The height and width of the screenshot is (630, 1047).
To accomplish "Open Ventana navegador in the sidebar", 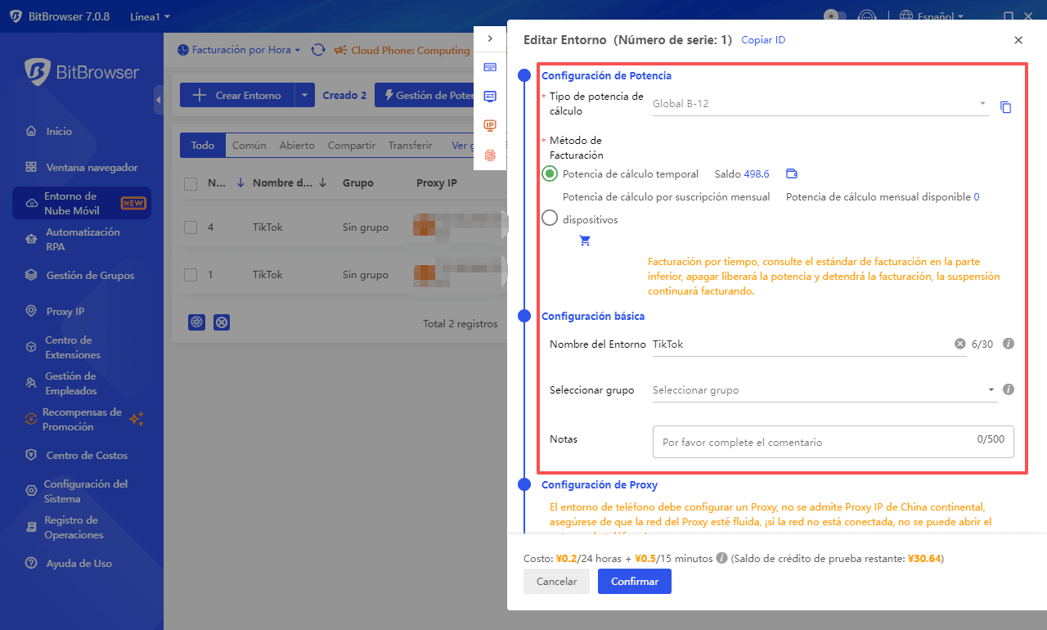I will (x=82, y=168).
